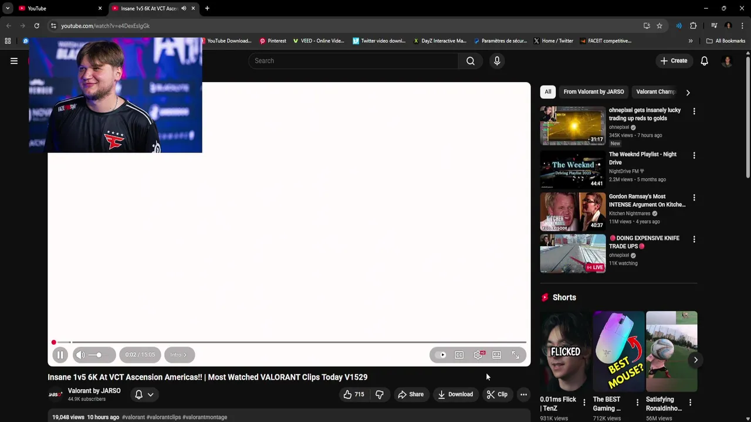Screen dimensions: 751x422
Task: Open options for Gordon Ramsay video
Action: coord(694,198)
